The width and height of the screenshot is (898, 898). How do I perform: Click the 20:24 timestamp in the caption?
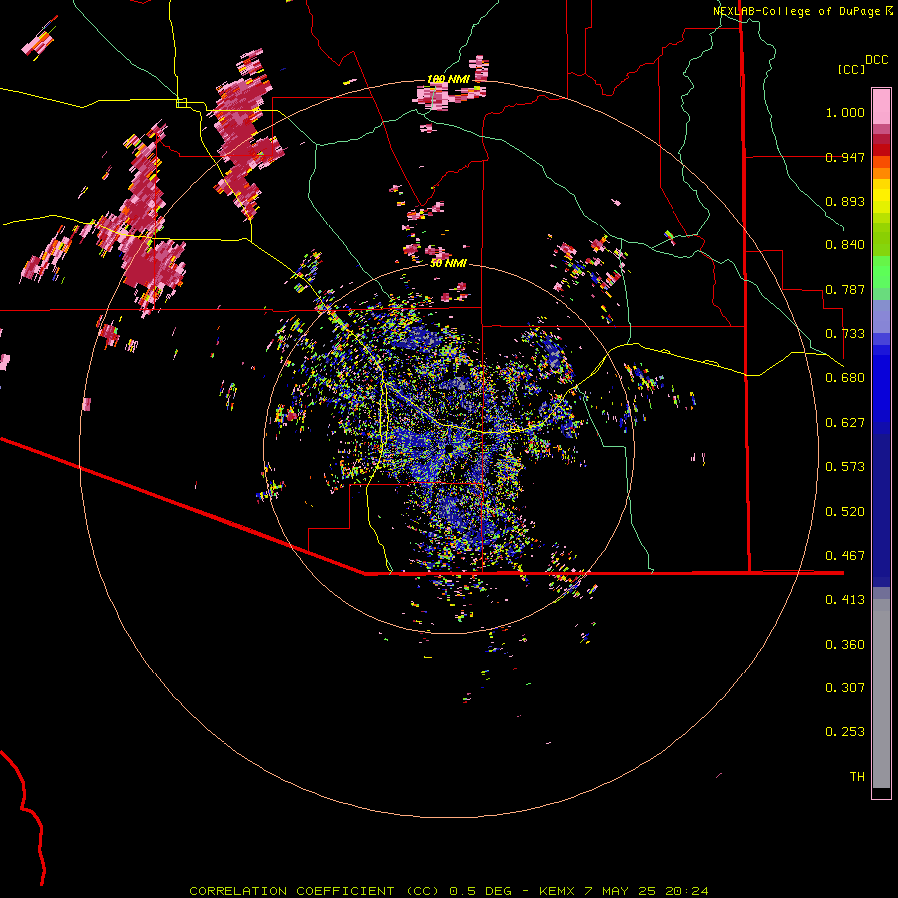click(x=686, y=891)
